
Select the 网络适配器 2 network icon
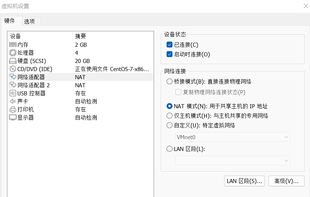click(x=13, y=85)
